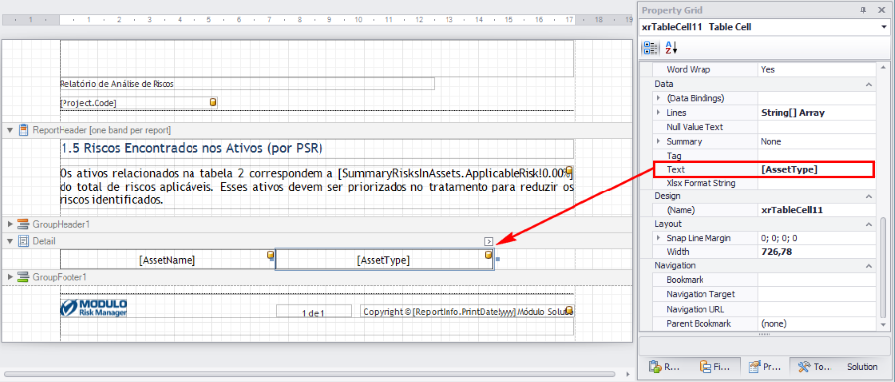
Task: Click the Text property value field
Action: [817, 169]
